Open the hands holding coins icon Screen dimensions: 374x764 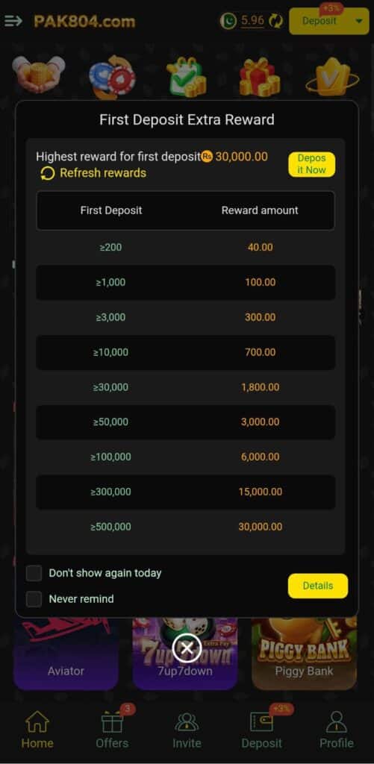pos(38,75)
